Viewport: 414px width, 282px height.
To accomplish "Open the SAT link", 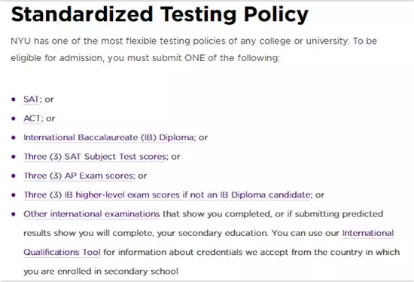I will point(31,100).
